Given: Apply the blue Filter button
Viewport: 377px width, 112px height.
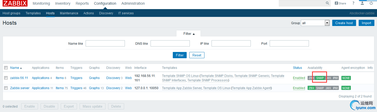Looking at the screenshot, I should 180,55.
